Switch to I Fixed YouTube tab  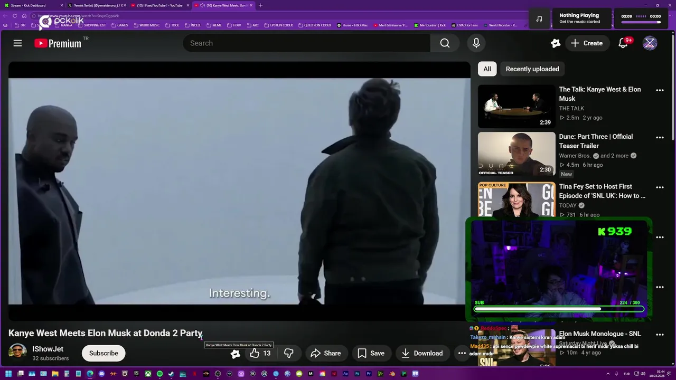159,5
